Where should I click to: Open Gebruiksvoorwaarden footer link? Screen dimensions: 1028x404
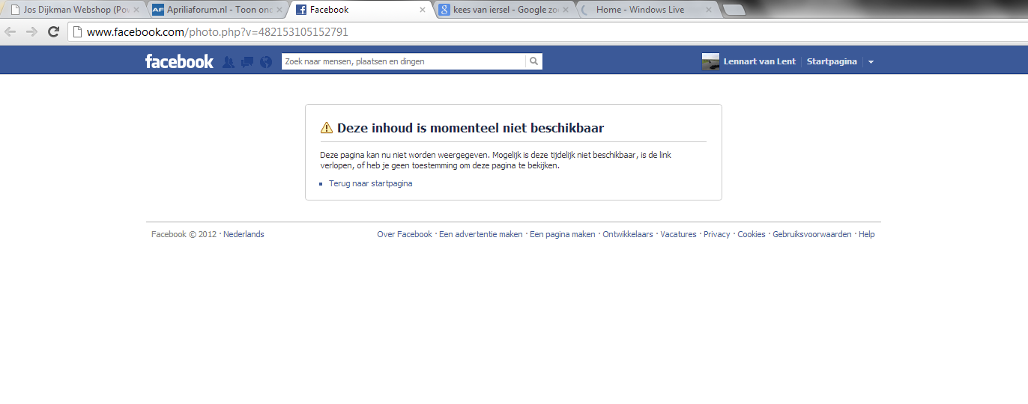point(812,234)
